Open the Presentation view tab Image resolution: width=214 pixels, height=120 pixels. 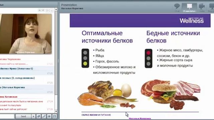189,8
